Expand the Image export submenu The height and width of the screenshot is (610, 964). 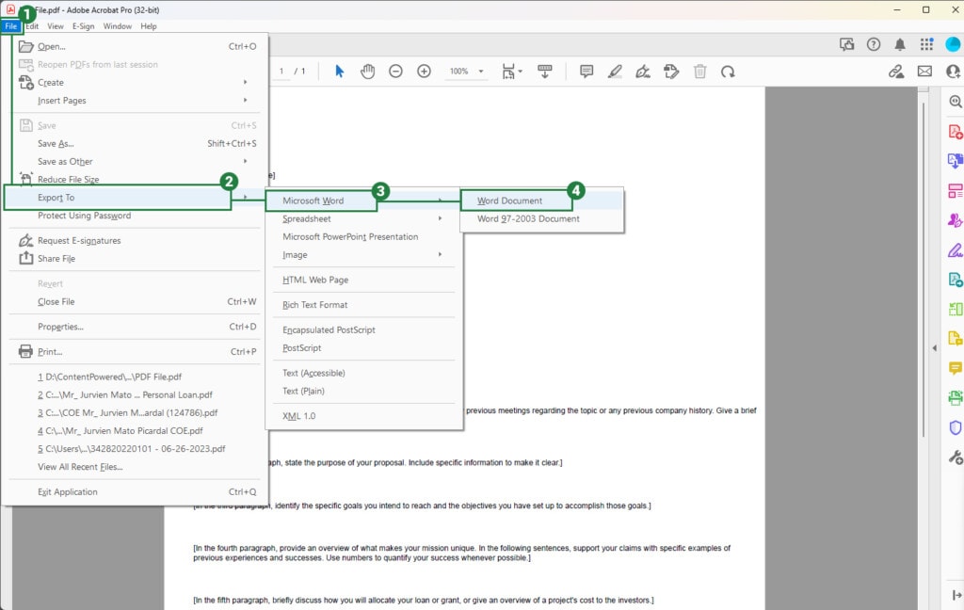pos(440,254)
